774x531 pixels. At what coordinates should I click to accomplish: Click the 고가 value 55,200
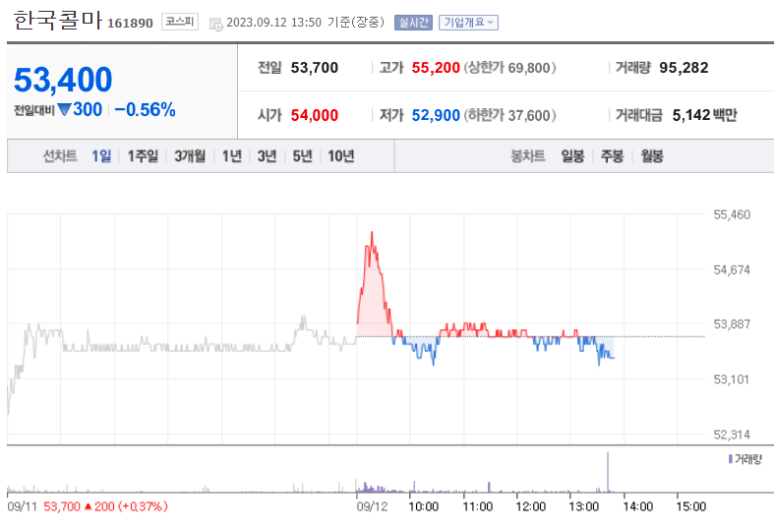click(x=436, y=68)
